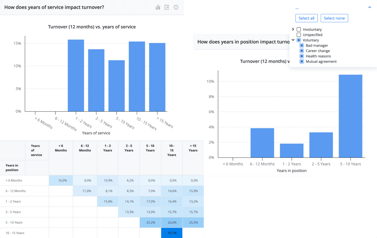This screenshot has width=377, height=238.
Task: Click the highlighted 47,1% table cell
Action: [172, 233]
